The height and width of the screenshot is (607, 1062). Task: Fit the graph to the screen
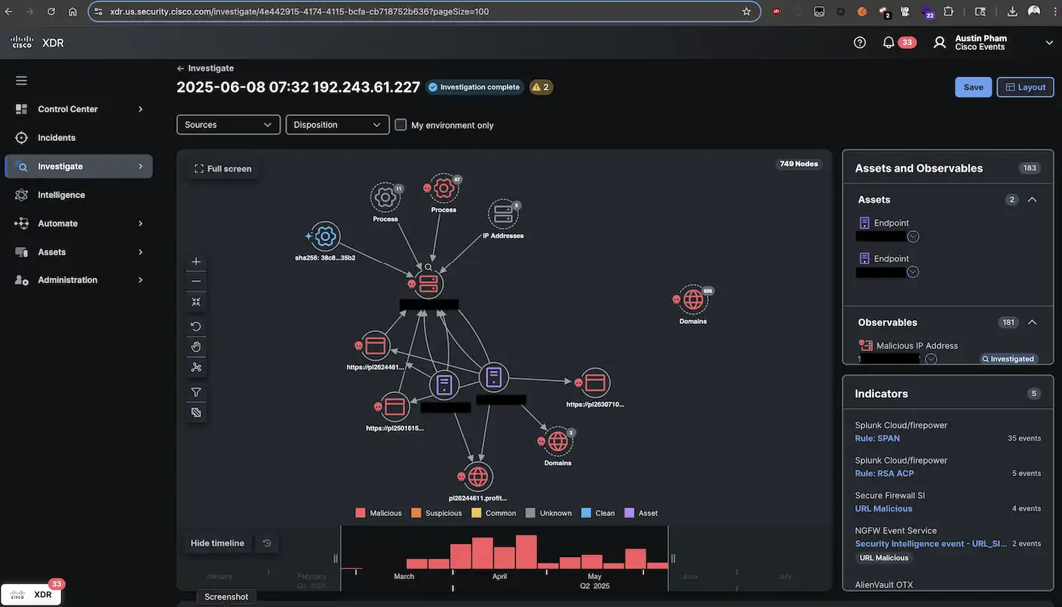pos(195,301)
